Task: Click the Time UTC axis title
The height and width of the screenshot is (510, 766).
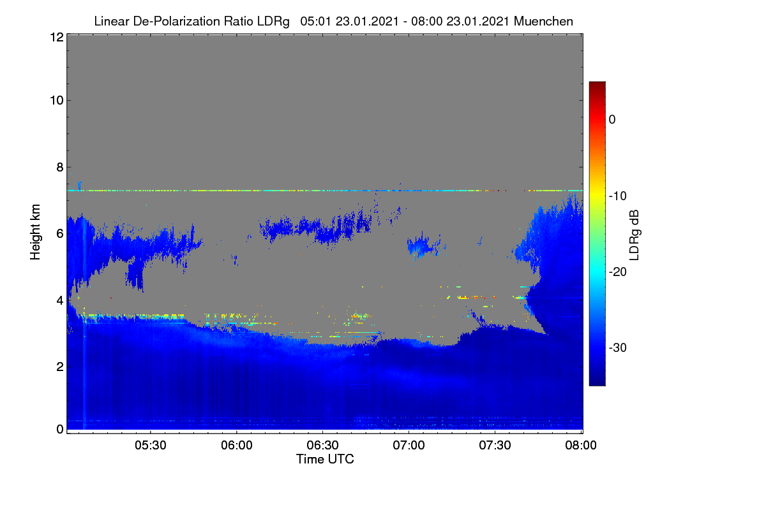Action: tap(325, 459)
